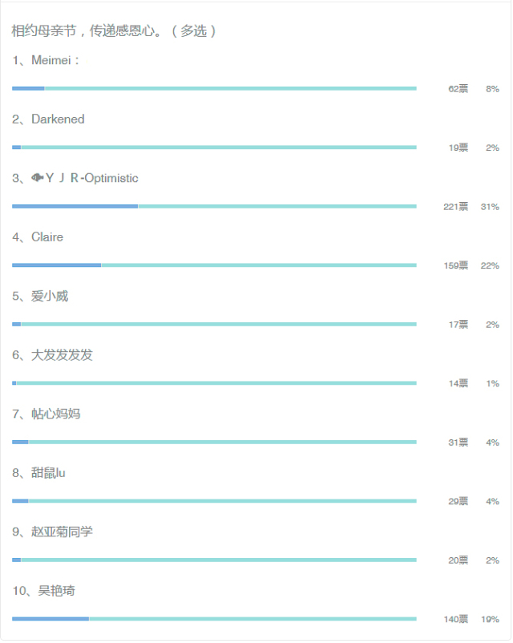Select option 5 爱小威

(x=50, y=296)
